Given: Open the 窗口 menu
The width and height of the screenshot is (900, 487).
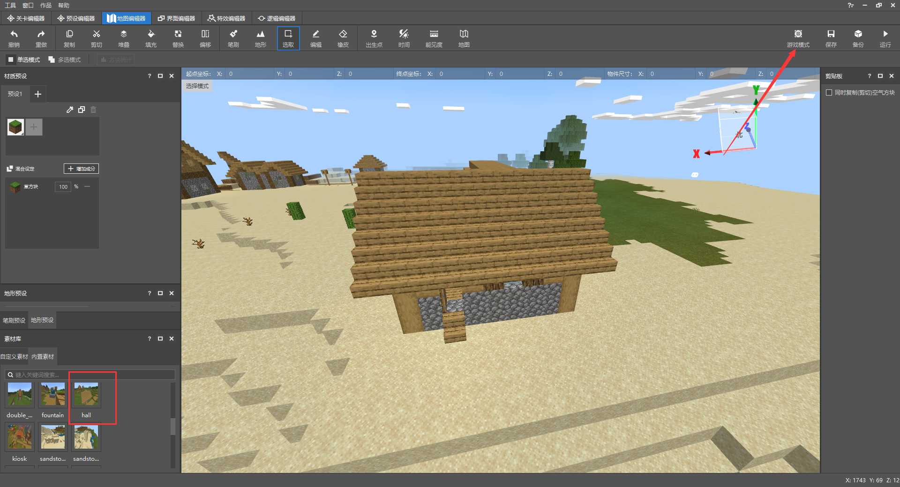Looking at the screenshot, I should [28, 5].
